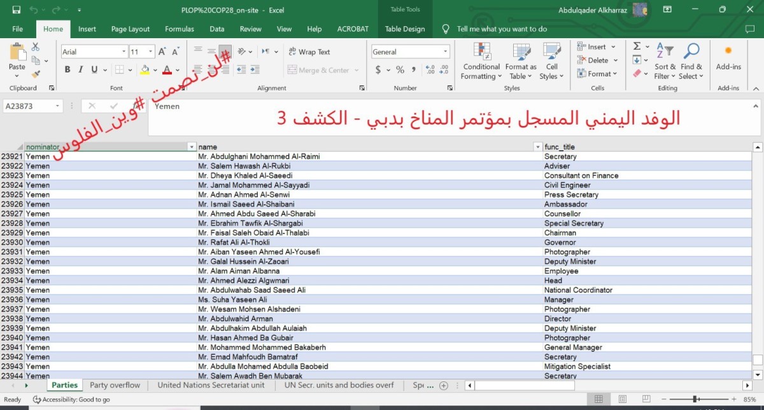The height and width of the screenshot is (410, 764).
Task: Click the Clear eraser icon
Action: click(637, 73)
